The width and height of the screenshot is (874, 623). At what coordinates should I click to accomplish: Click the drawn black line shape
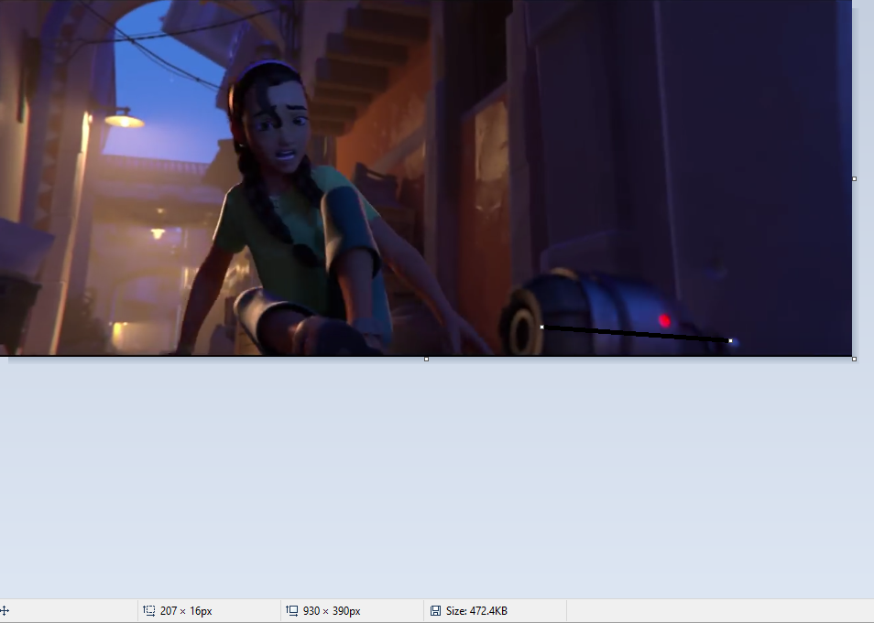[636, 334]
